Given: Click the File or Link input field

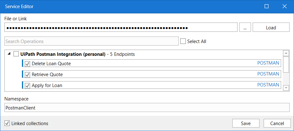Looking at the screenshot, I should pos(121,27).
